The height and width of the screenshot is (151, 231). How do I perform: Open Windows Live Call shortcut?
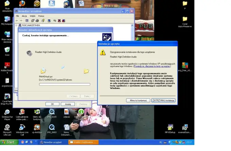[x=22, y=130]
